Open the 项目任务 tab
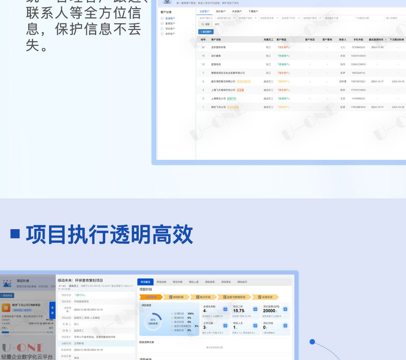This screenshot has height=360, width=406. point(161,282)
